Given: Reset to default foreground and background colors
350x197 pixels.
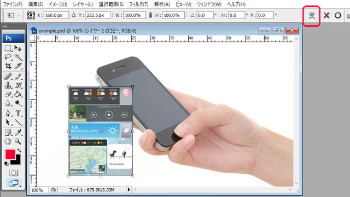Looking at the screenshot, I should tap(6, 164).
